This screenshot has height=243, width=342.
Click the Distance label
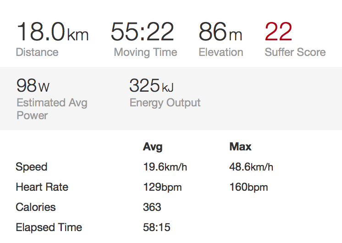coord(37,52)
